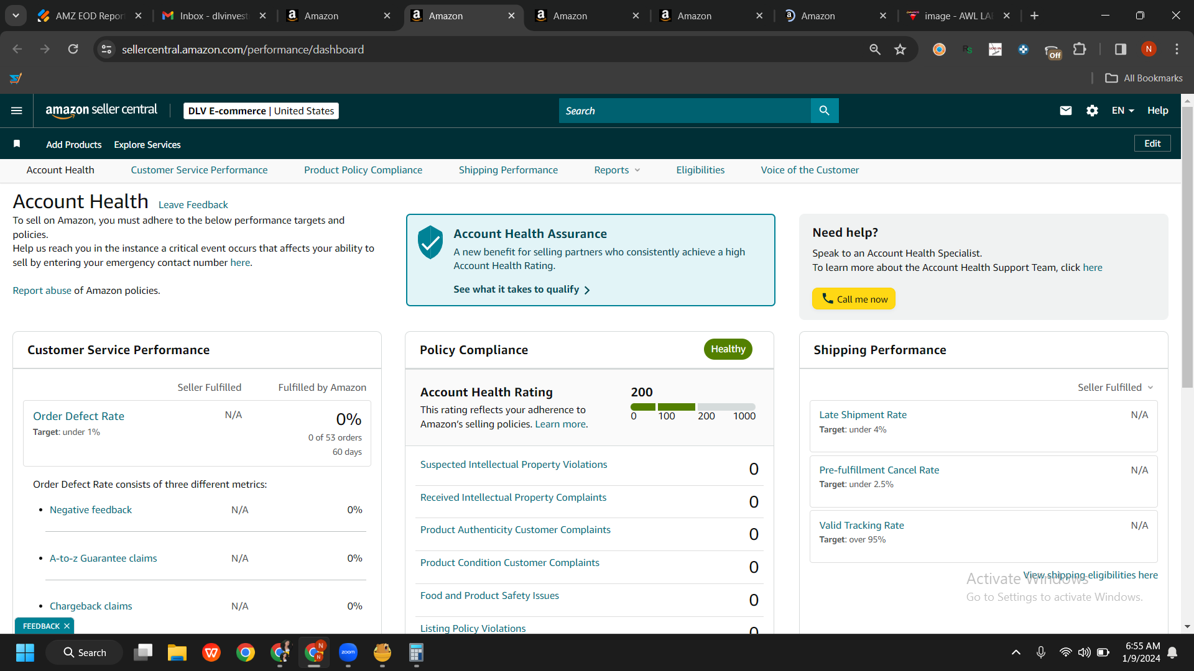Click Add Products link
This screenshot has width=1194, height=671.
[x=74, y=145]
